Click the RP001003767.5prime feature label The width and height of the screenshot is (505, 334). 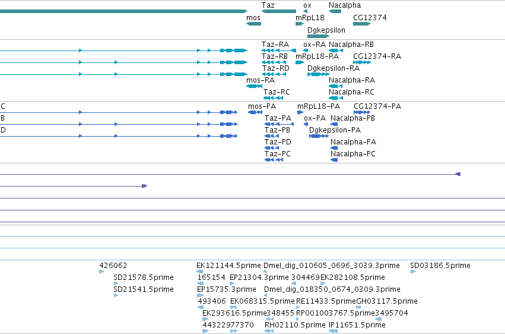[336, 313]
